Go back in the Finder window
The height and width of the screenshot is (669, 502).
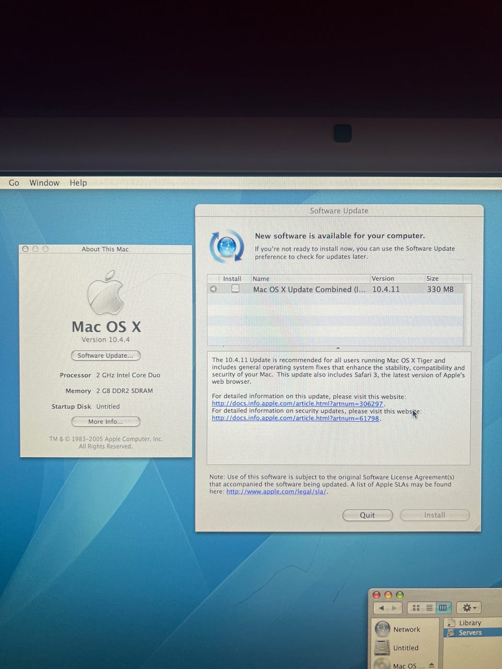[381, 608]
